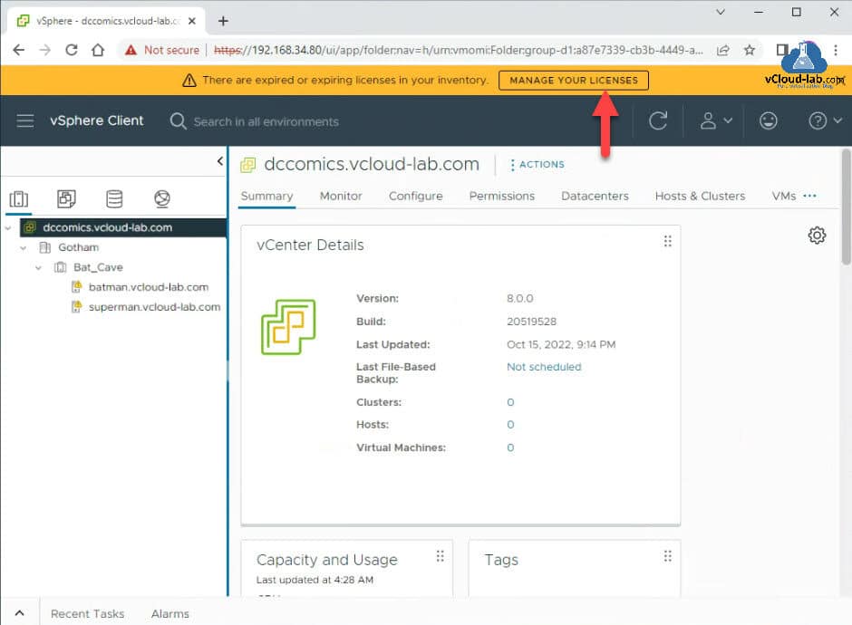Image resolution: width=852 pixels, height=625 pixels.
Task: Click the browser address URL field
Action: 458,50
